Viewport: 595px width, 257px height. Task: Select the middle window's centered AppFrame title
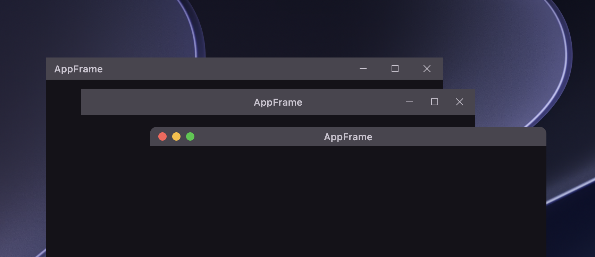[x=278, y=103]
